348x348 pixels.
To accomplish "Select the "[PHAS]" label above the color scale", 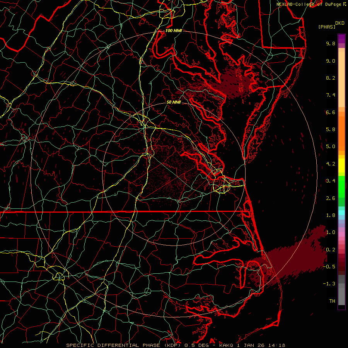I will (x=327, y=27).
